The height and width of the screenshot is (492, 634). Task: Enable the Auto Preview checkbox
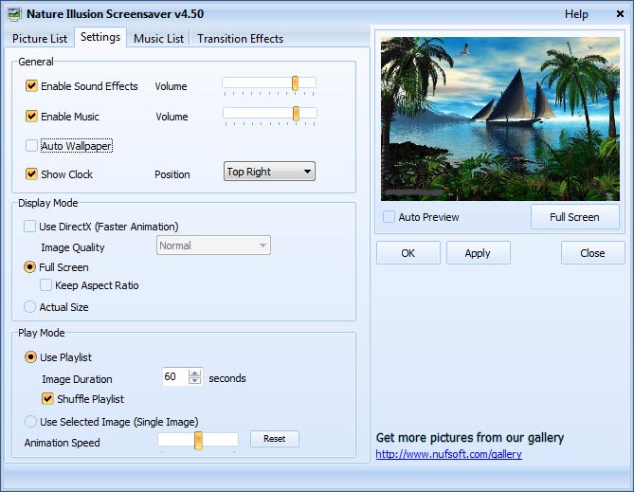point(389,217)
